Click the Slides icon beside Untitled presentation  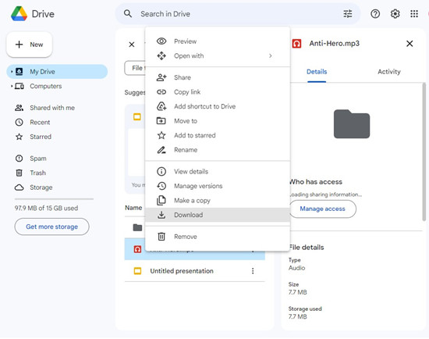(x=137, y=271)
